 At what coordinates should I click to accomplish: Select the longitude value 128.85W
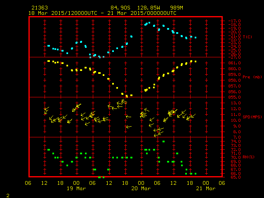(148, 8)
